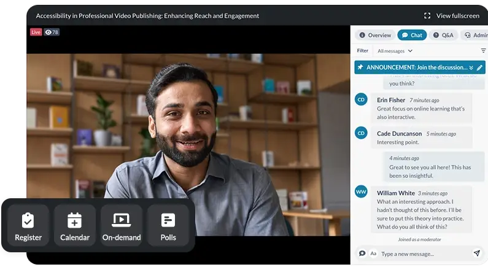
Task: Click the Filter label
Action: (362, 50)
